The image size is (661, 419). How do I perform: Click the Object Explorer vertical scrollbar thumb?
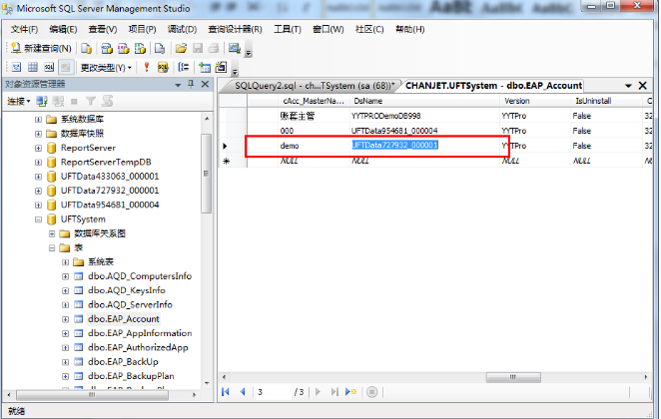pos(206,174)
